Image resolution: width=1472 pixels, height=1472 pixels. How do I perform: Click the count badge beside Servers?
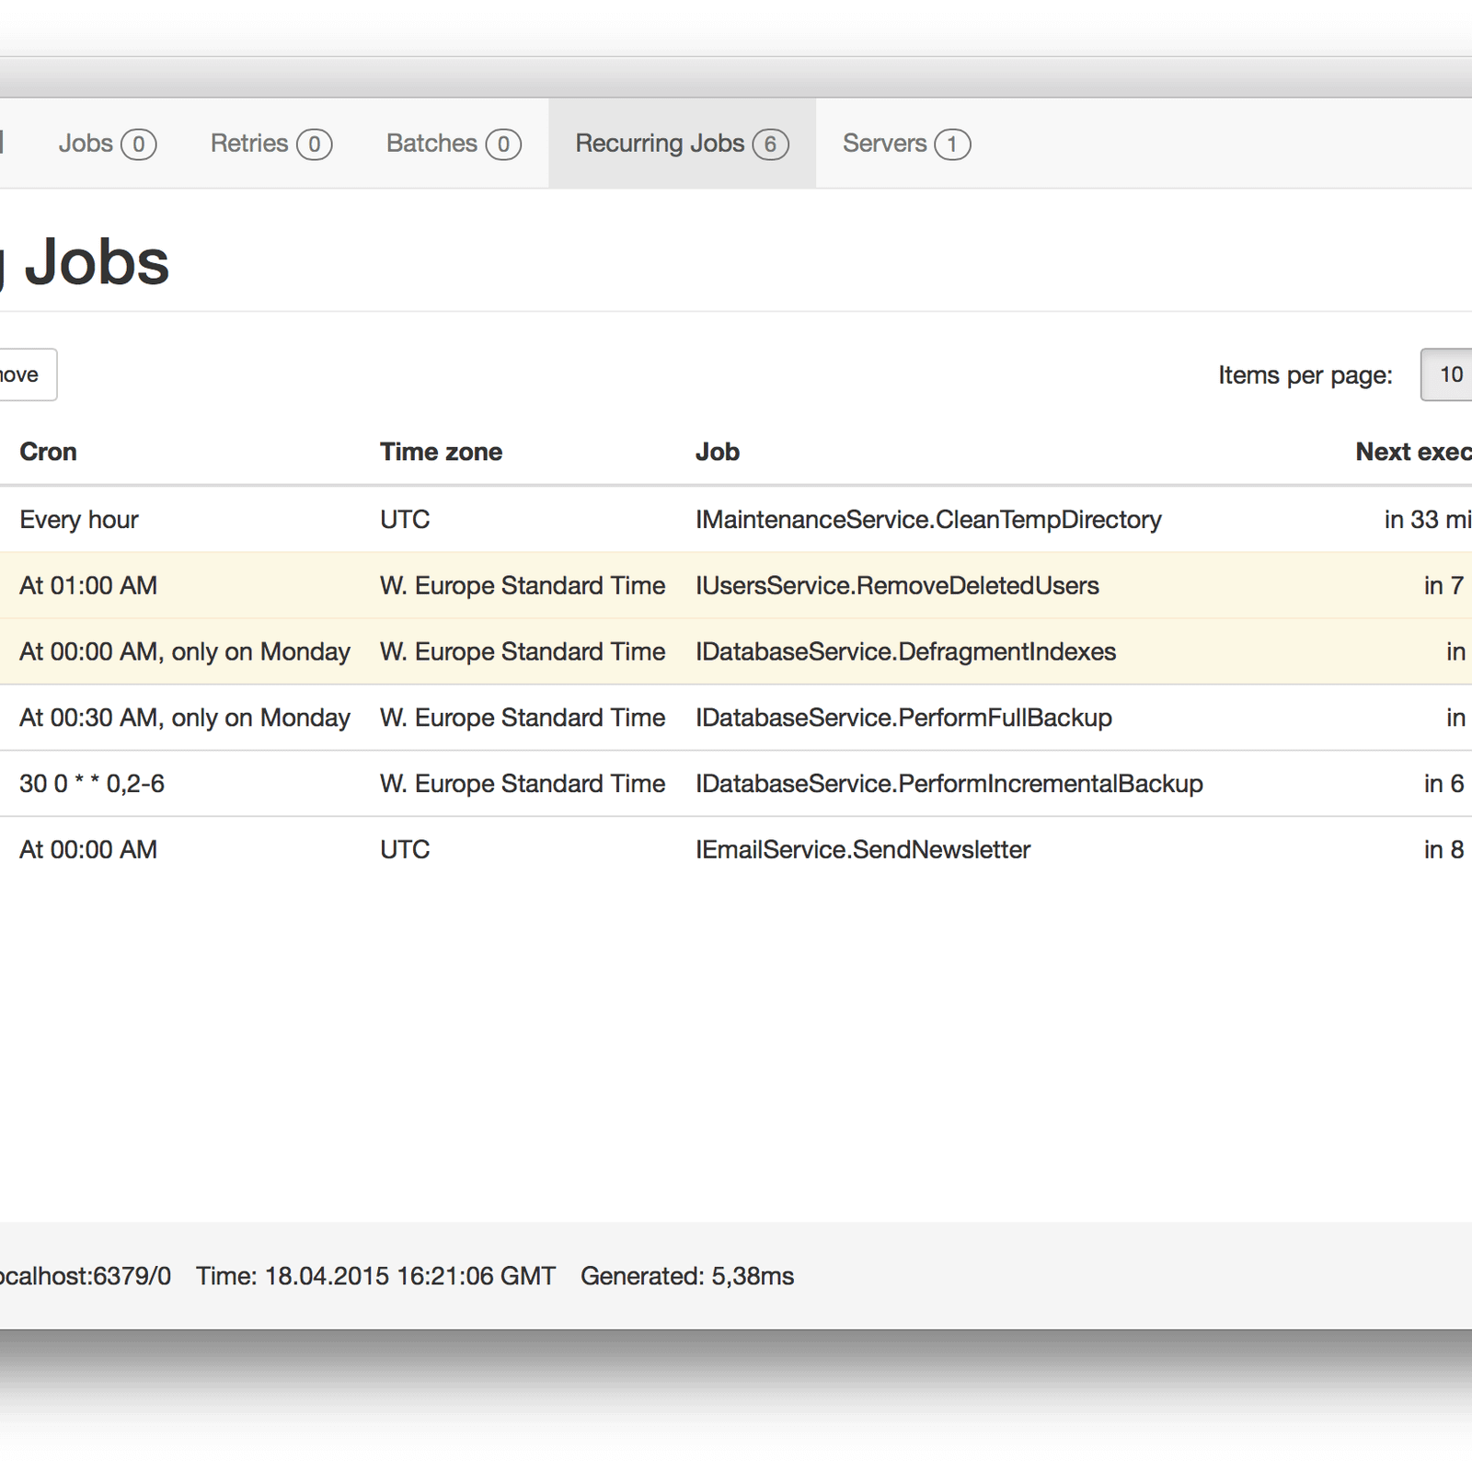[952, 144]
